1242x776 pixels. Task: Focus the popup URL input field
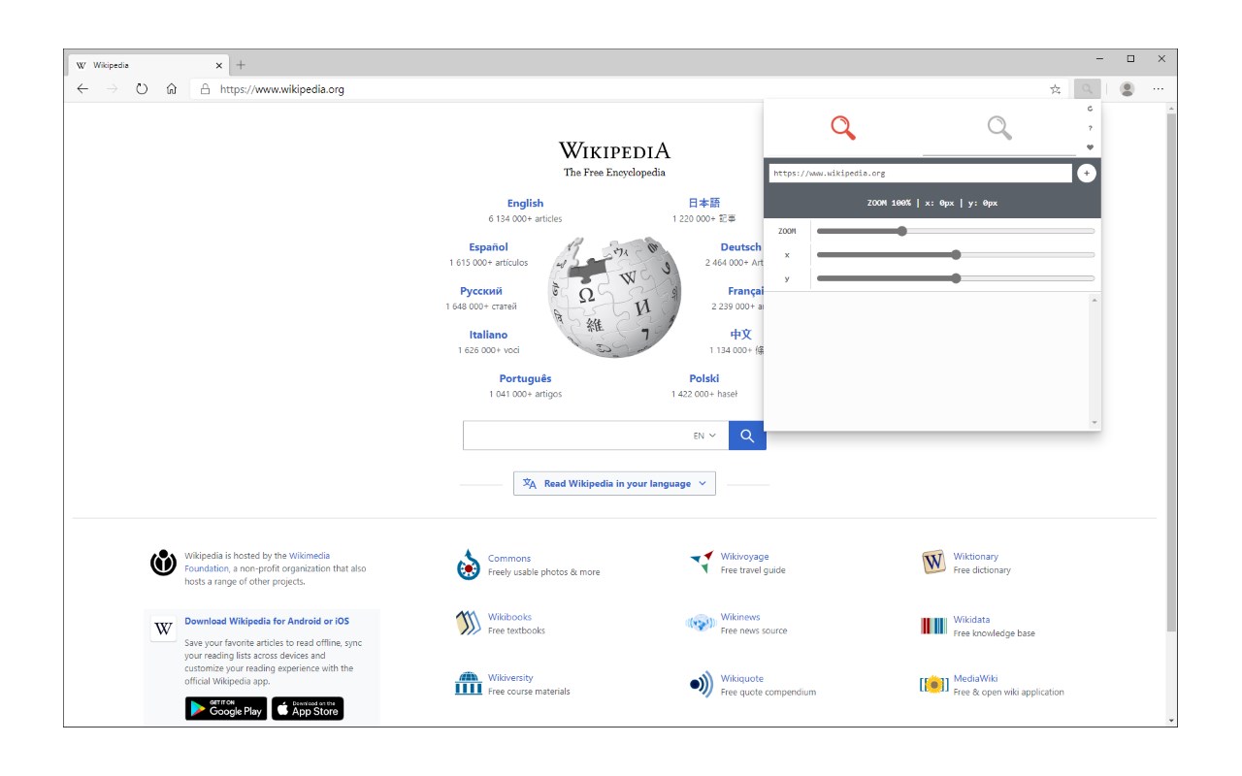(920, 173)
